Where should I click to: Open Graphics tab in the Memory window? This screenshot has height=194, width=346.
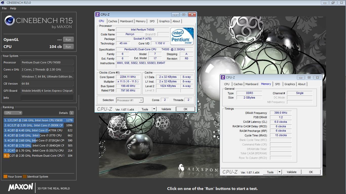click(x=290, y=84)
